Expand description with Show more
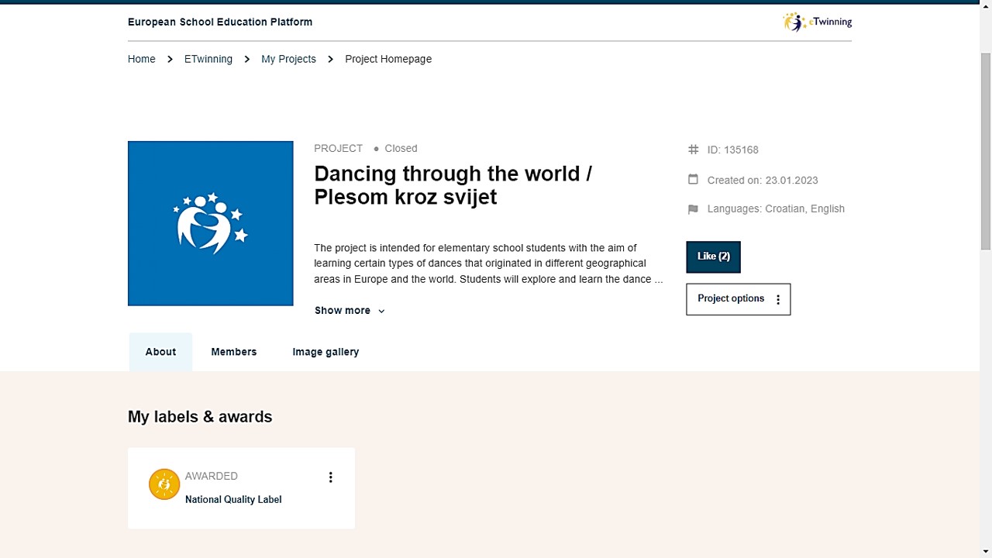 pos(350,311)
